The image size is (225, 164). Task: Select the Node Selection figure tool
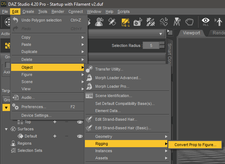[99, 22]
